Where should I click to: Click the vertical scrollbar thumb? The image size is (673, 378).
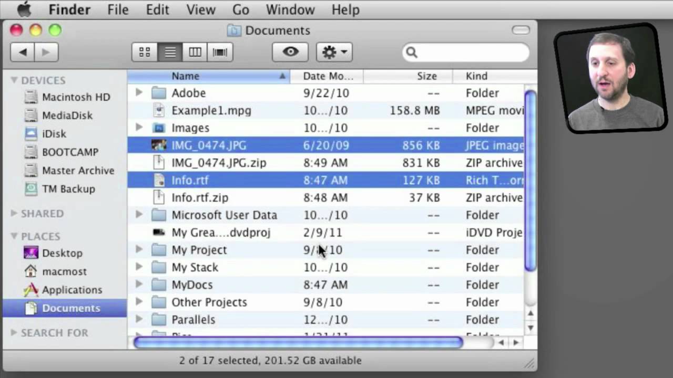[x=531, y=181]
